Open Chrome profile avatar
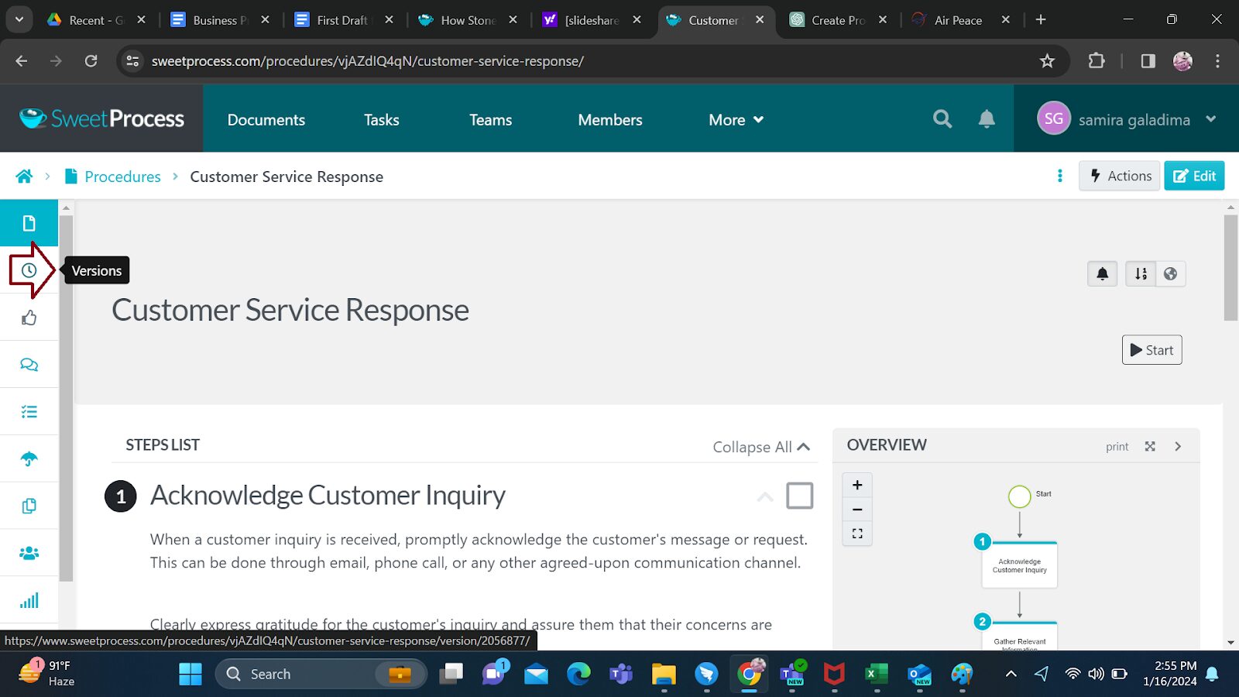1239x697 pixels. (x=1182, y=61)
